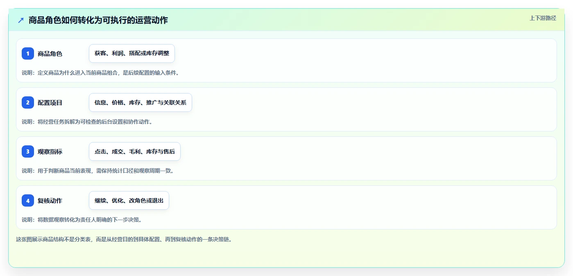Click the 获客、利润、搭配或库存调整 chip
The height and width of the screenshot is (276, 573).
[x=132, y=53]
